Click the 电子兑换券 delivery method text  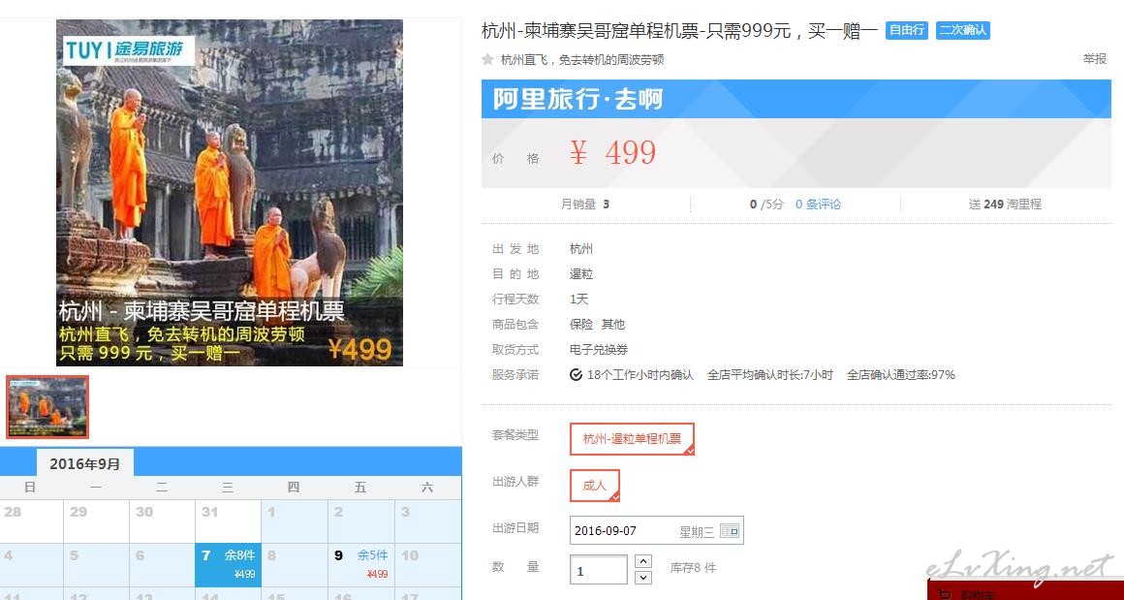point(599,350)
